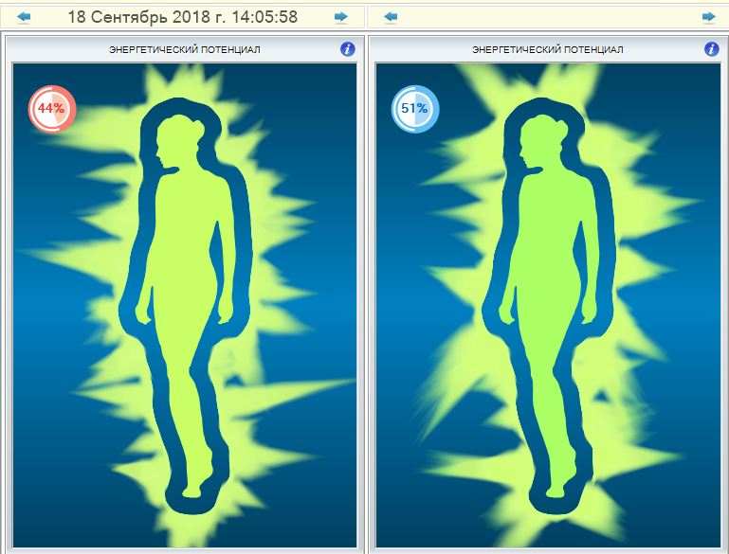Click the back arrow in the right date bar
The width and height of the screenshot is (729, 554).
coord(391,17)
